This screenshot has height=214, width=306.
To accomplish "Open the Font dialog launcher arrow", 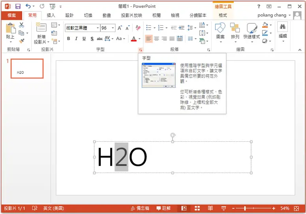I will (141, 50).
